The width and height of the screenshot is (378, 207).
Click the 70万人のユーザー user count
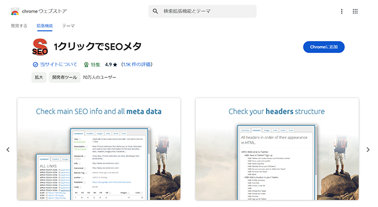coord(99,77)
